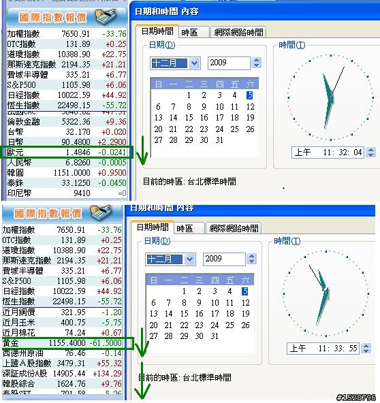Click the 近月棉花 74.24 row
Image resolution: width=380 pixels, height=403 pixels.
62,333
